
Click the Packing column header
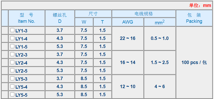point(194,18)
